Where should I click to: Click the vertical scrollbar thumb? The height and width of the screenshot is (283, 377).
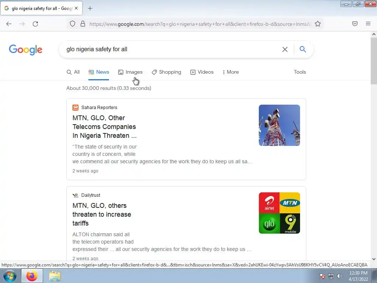point(374,61)
